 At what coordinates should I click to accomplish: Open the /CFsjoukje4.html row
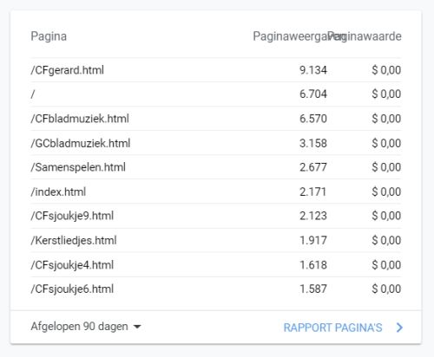(216, 265)
